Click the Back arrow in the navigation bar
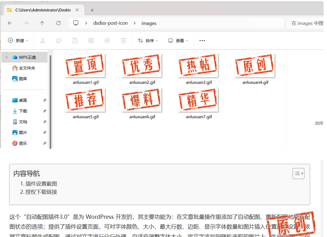 click(x=10, y=23)
